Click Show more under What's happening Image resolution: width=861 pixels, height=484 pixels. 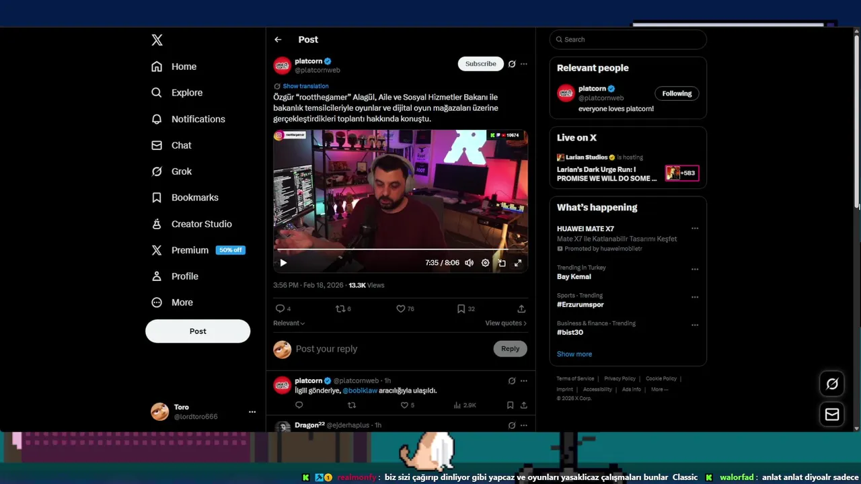coord(574,354)
